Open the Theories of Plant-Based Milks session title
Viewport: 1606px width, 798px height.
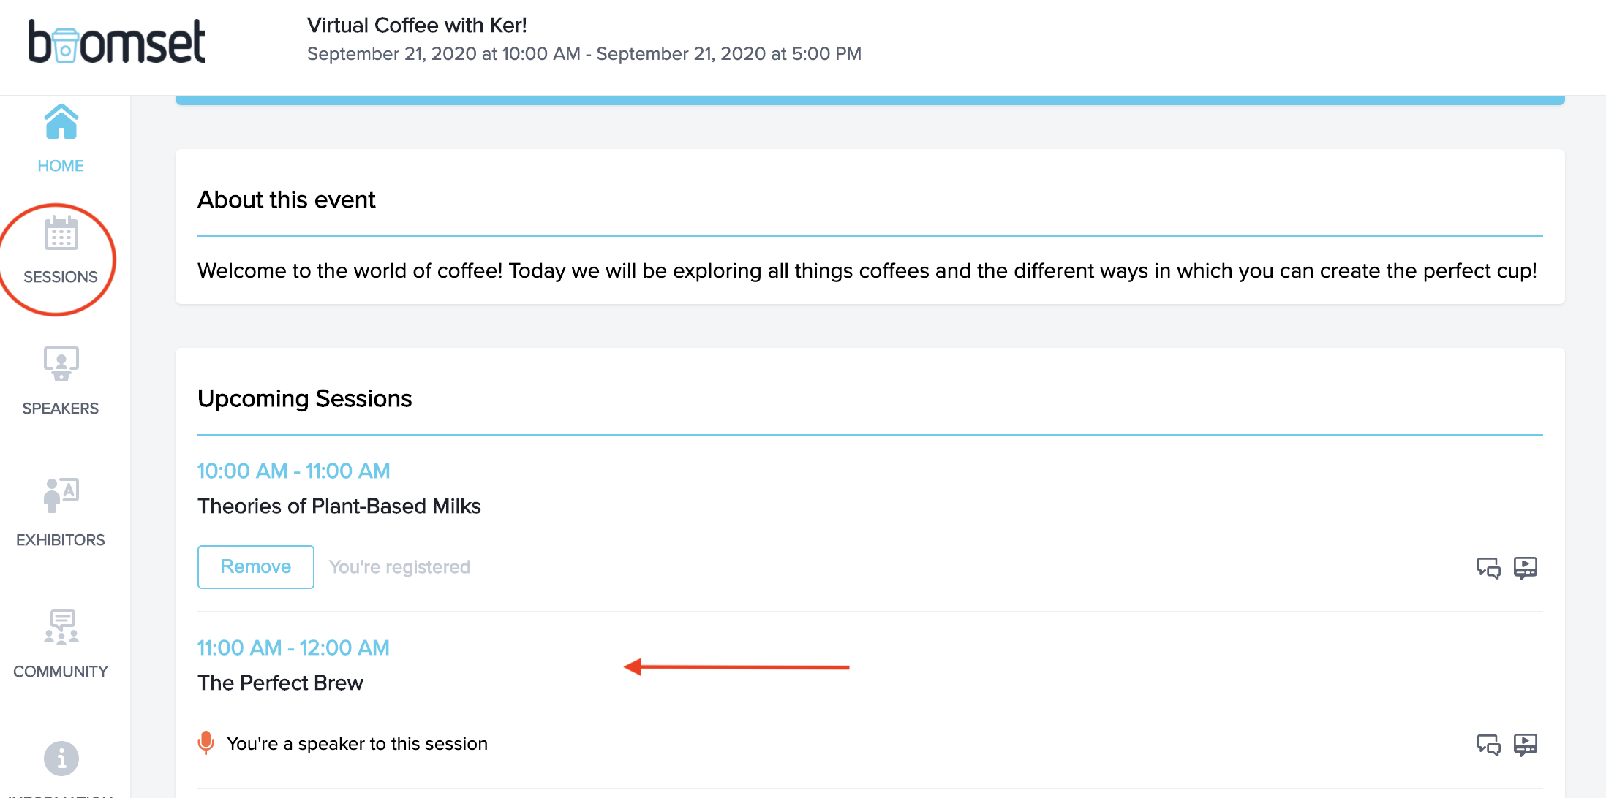339,506
